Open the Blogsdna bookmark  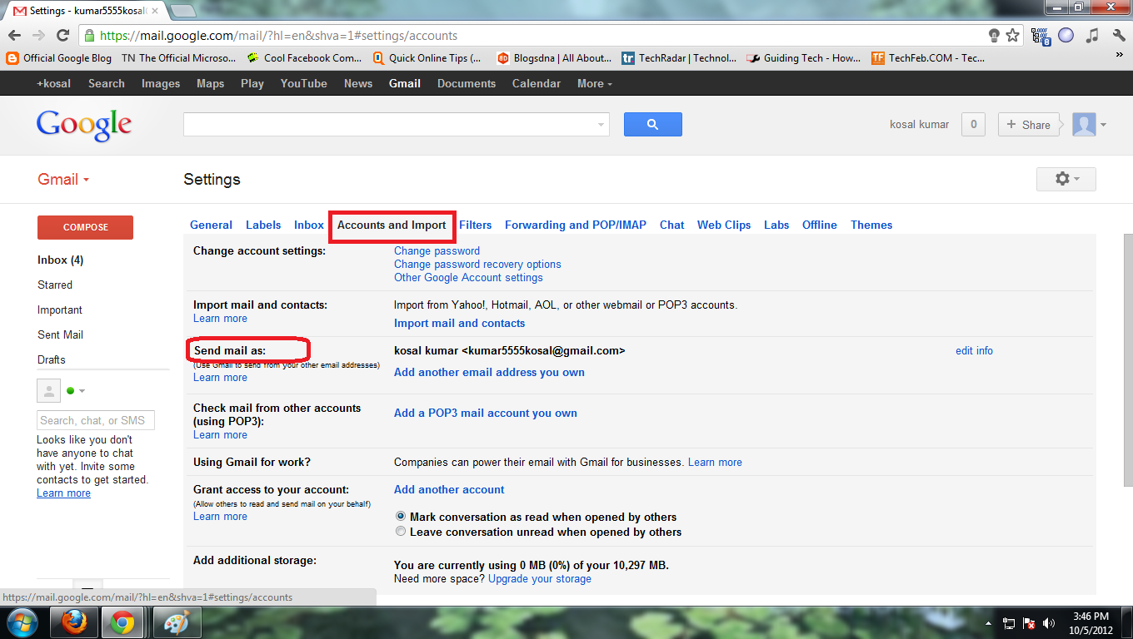(554, 58)
